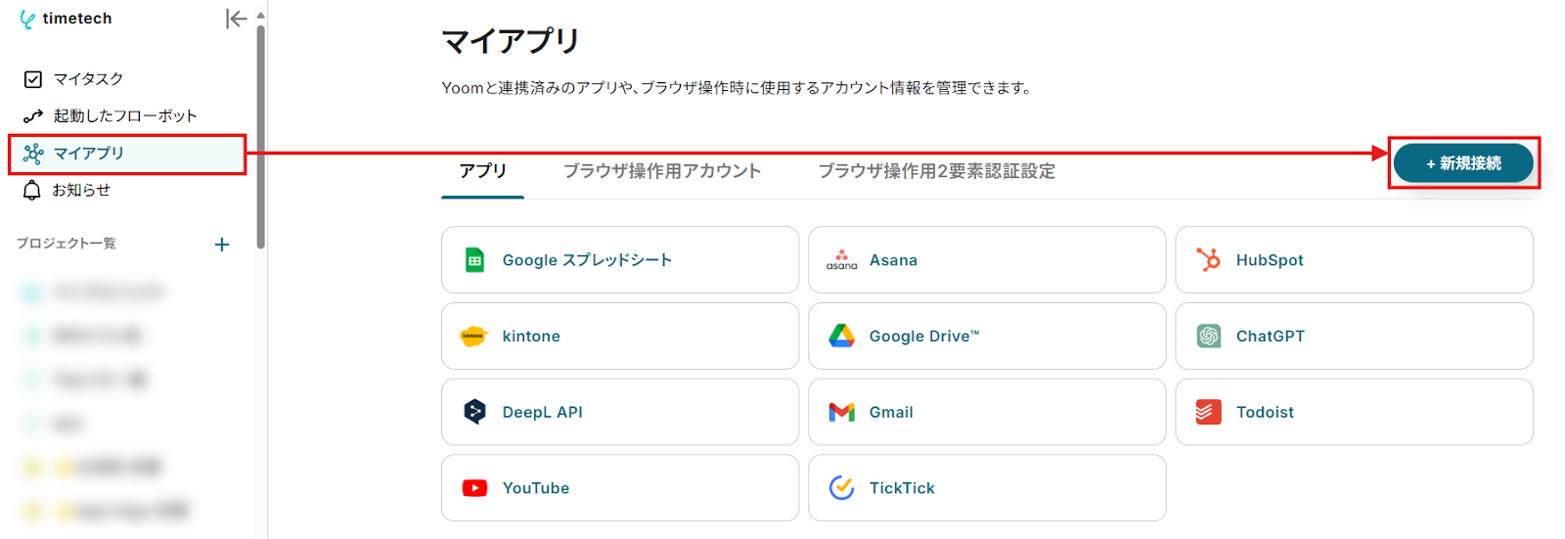Select the アプリ tab
The height and width of the screenshot is (539, 1565).
click(483, 171)
